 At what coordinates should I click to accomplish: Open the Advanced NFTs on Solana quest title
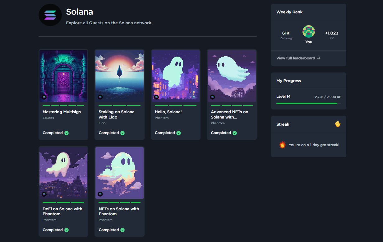point(229,114)
